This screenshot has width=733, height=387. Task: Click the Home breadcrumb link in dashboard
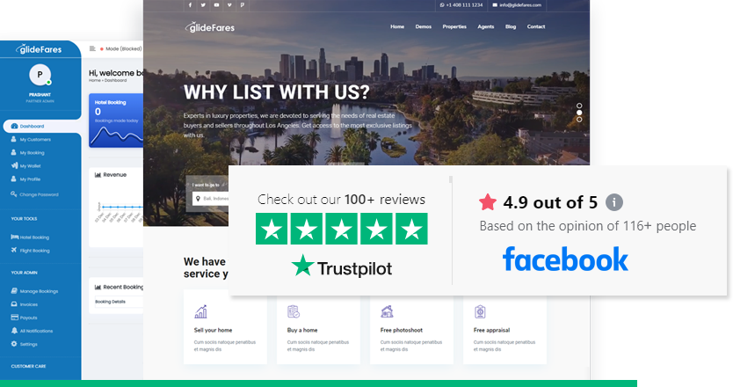(94, 81)
